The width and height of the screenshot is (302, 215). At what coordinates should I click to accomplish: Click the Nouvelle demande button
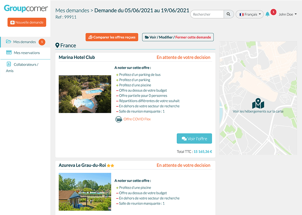pos(27,22)
